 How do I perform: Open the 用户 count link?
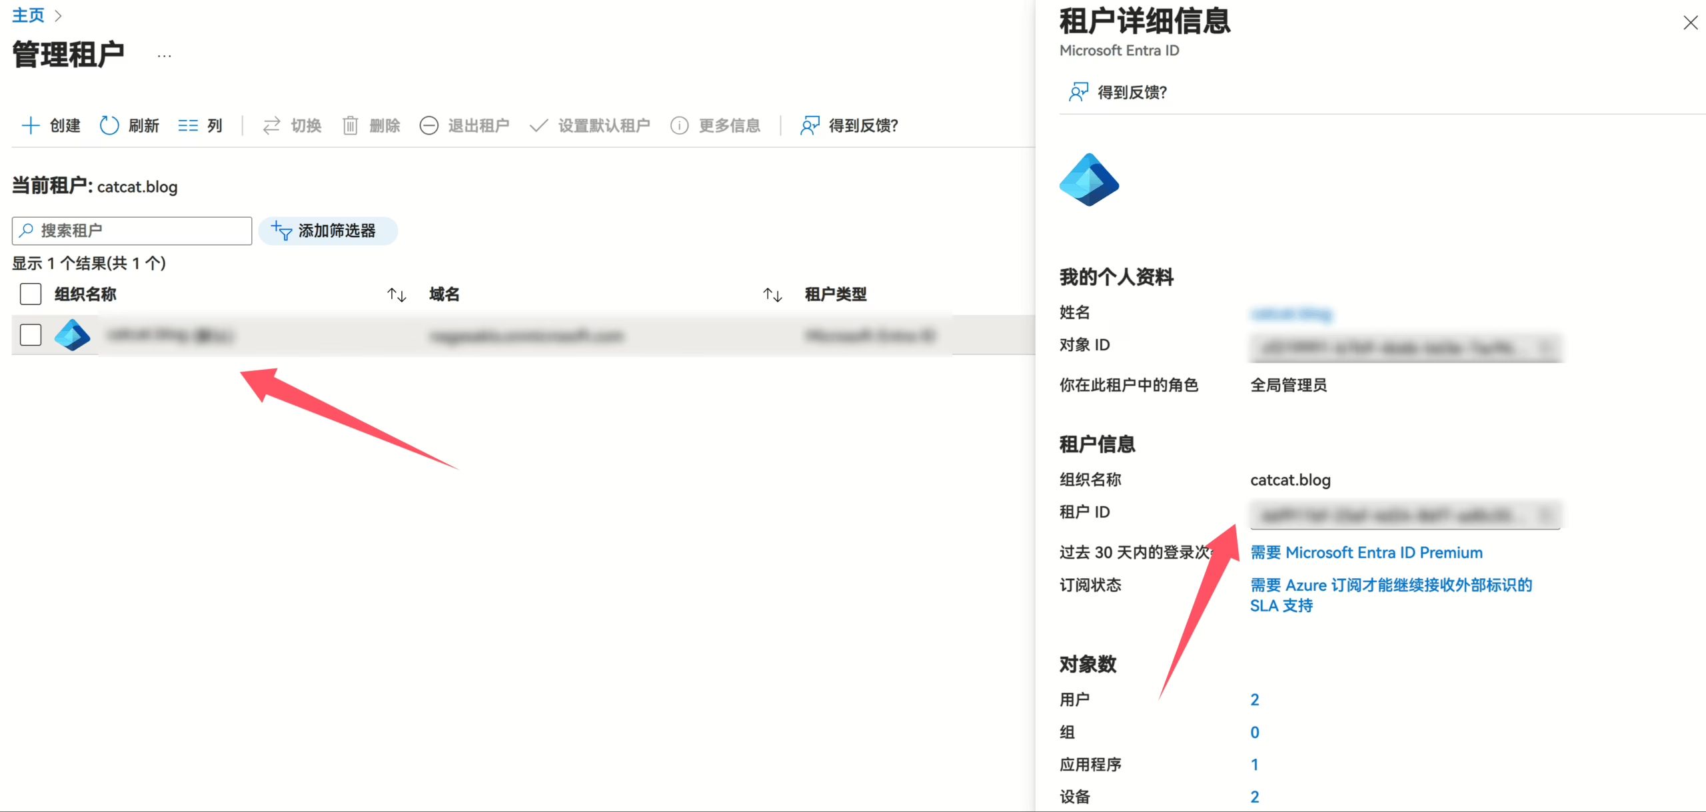tap(1255, 699)
